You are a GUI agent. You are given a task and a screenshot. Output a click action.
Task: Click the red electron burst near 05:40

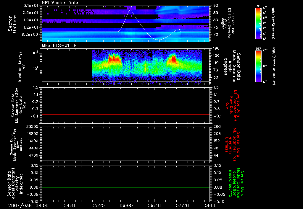115,59
